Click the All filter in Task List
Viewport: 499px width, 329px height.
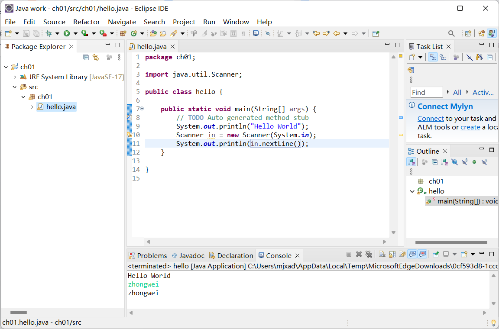(457, 93)
